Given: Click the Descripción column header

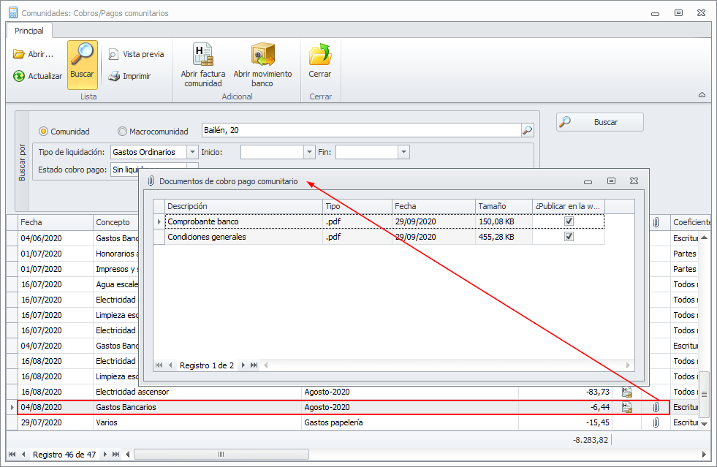Looking at the screenshot, I should (x=243, y=206).
